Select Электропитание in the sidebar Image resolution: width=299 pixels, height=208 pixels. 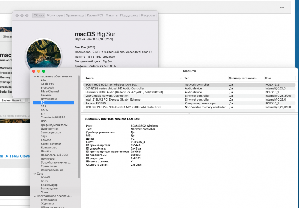tap(52, 170)
